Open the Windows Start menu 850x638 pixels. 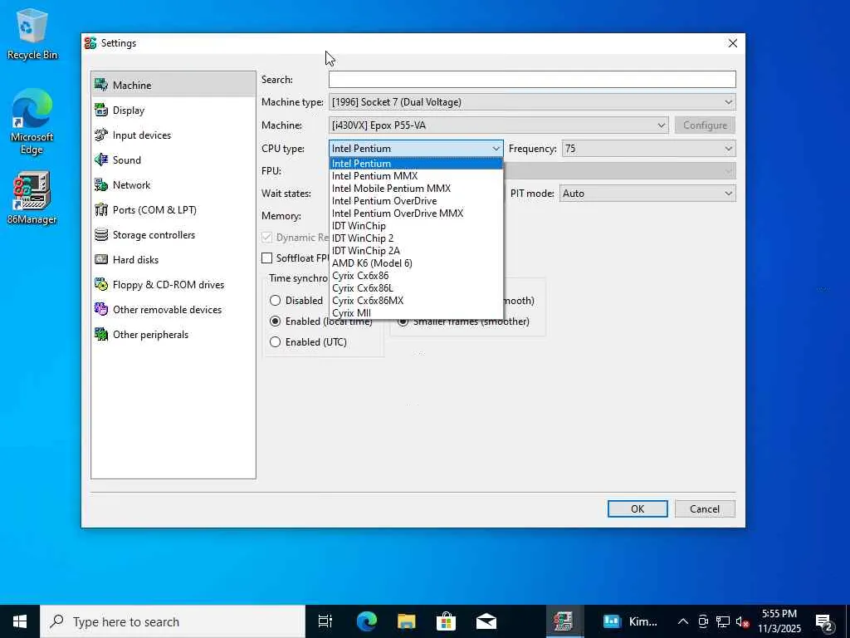coord(20,621)
